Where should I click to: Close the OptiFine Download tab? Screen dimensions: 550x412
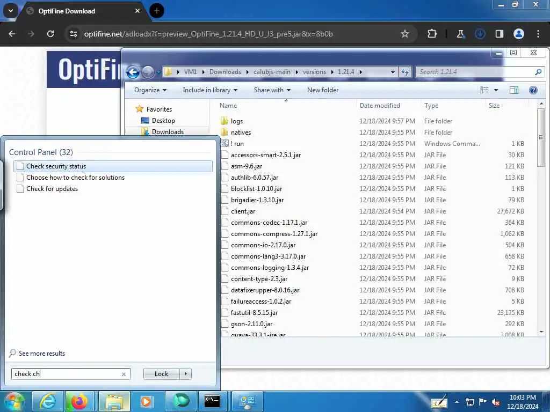137,11
